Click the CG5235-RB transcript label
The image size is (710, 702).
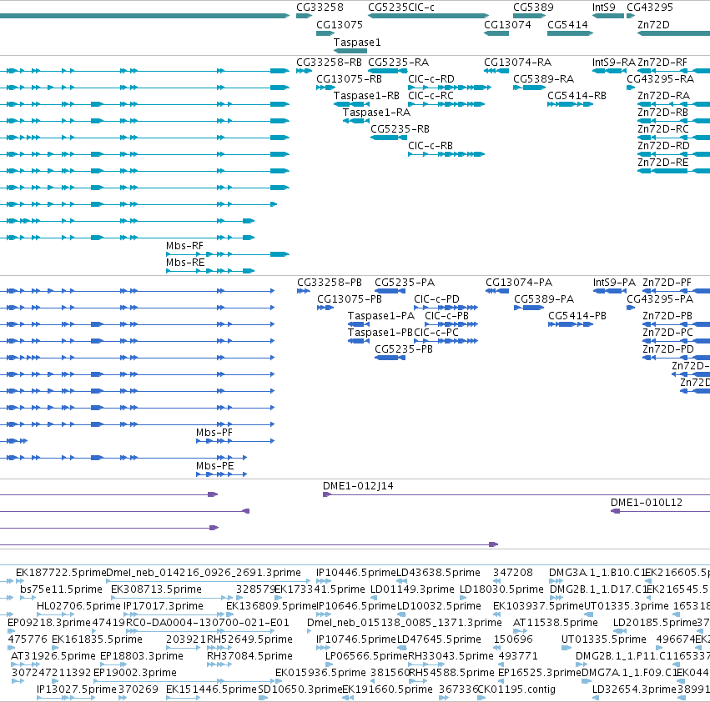point(400,129)
